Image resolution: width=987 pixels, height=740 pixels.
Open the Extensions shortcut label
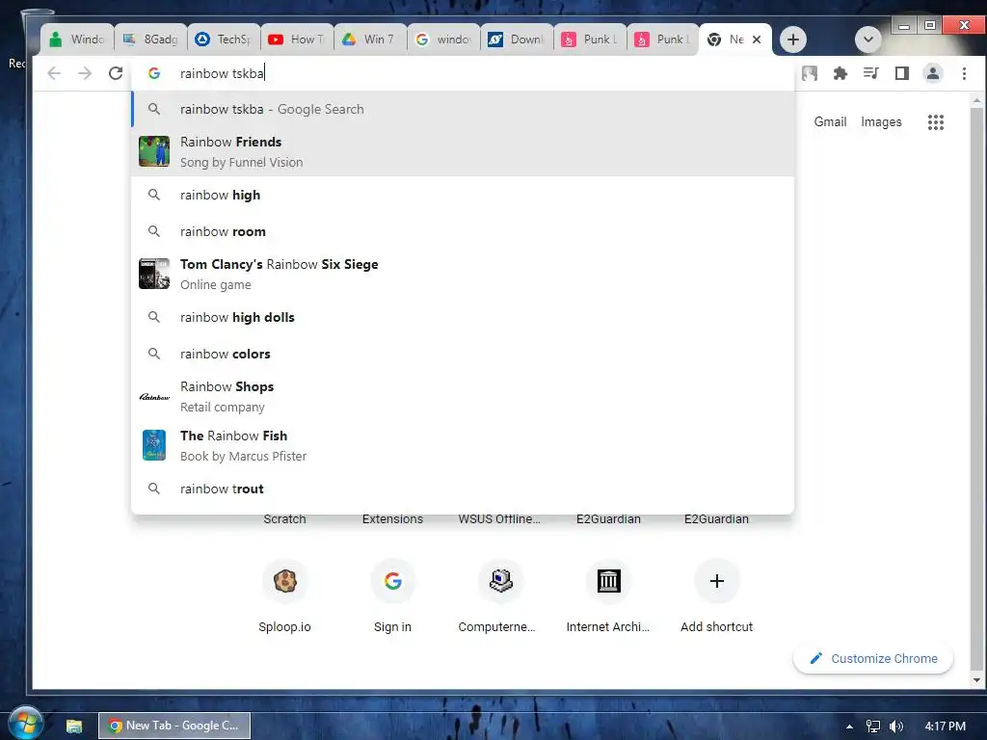393,519
